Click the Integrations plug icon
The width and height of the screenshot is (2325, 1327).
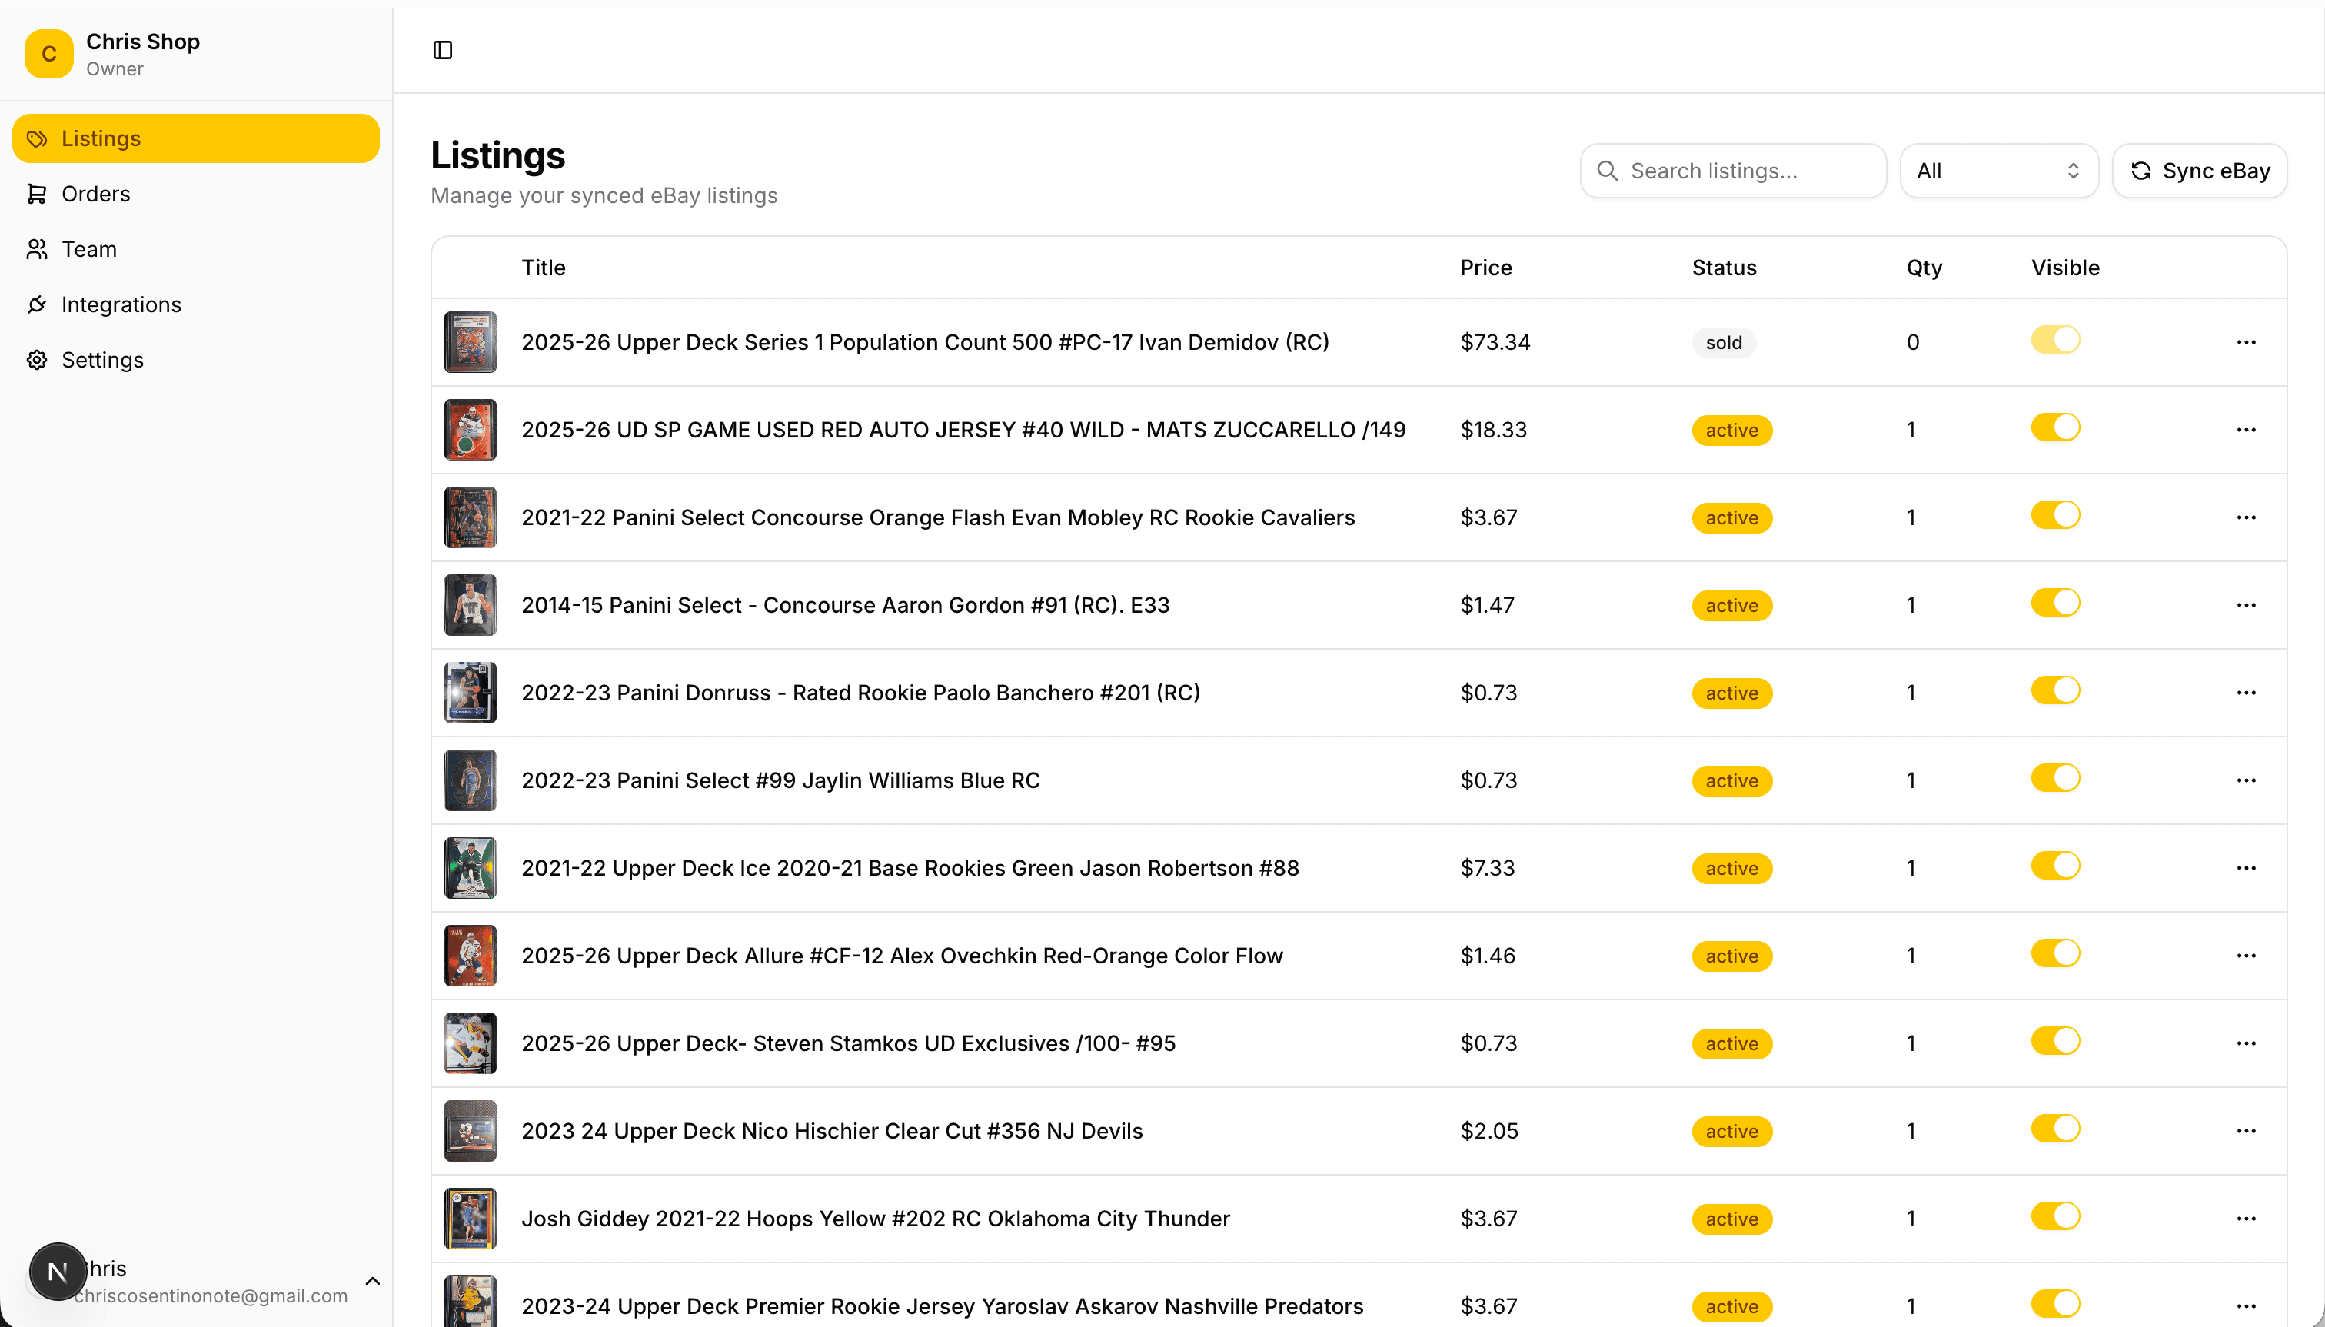(36, 304)
